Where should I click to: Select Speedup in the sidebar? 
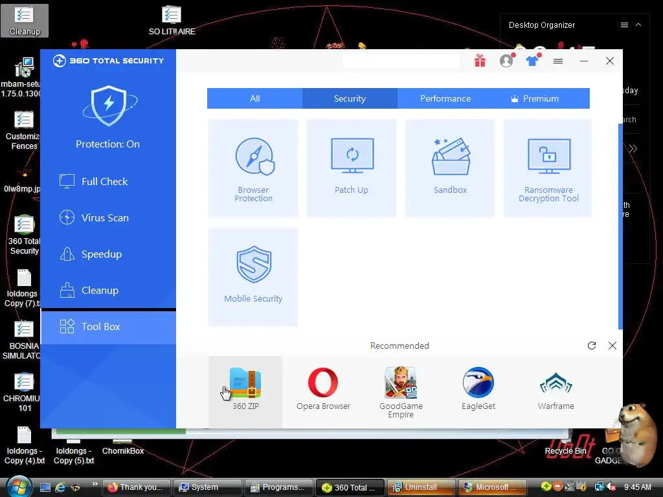coord(108,254)
